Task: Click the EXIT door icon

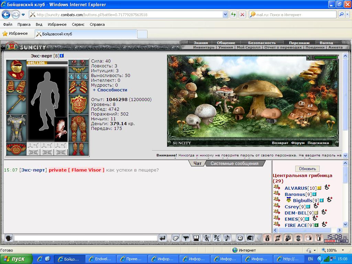Action: pyautogui.click(x=319, y=238)
